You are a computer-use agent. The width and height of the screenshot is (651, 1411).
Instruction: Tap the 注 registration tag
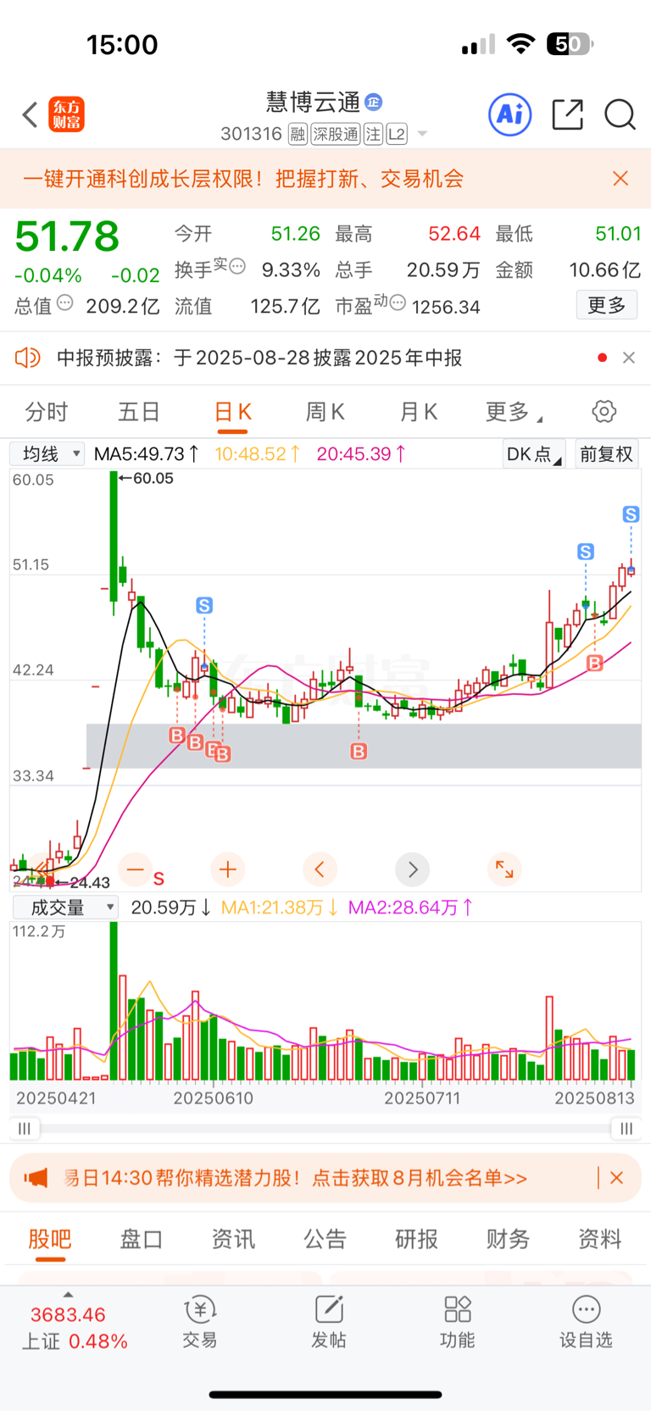(x=373, y=134)
